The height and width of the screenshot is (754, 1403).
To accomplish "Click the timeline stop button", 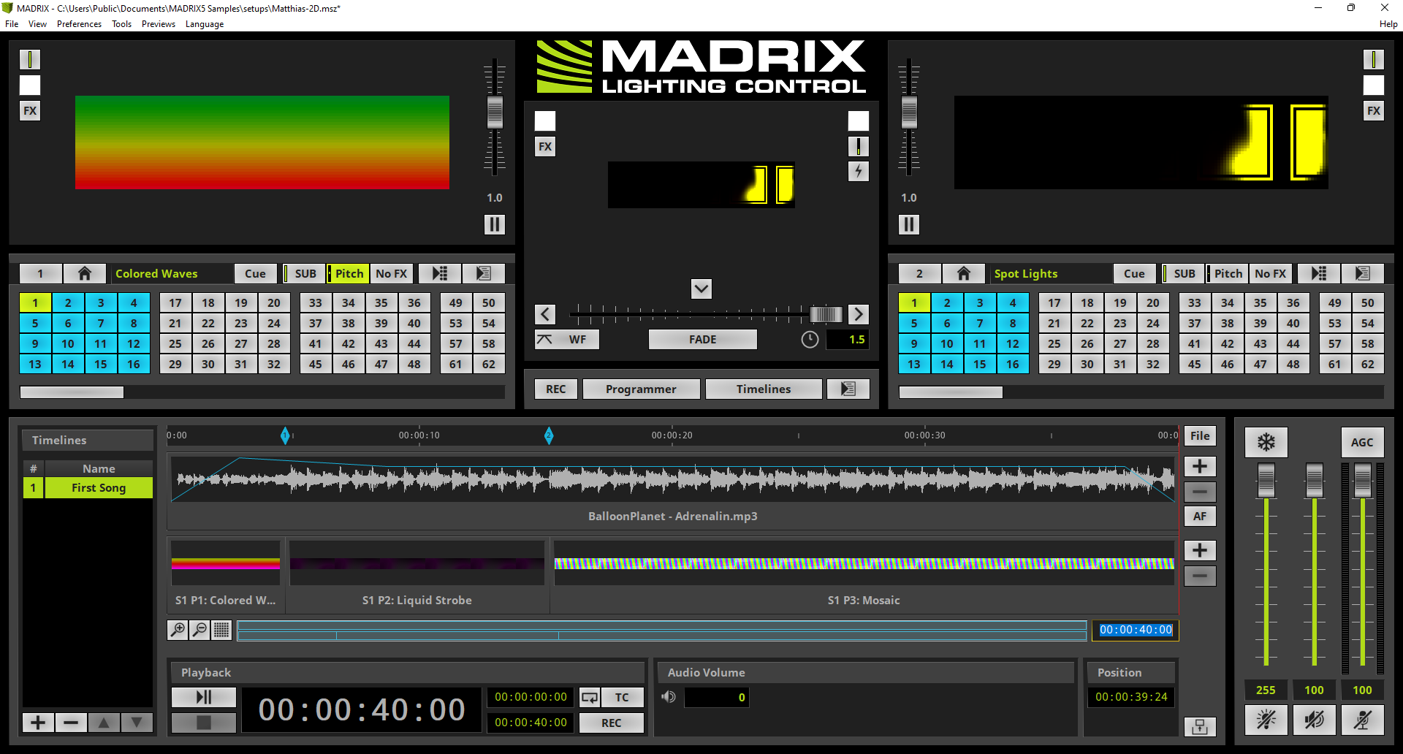I will [204, 723].
